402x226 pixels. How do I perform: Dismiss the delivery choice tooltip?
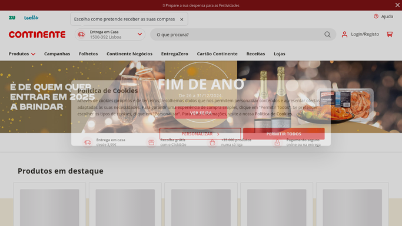(181, 19)
